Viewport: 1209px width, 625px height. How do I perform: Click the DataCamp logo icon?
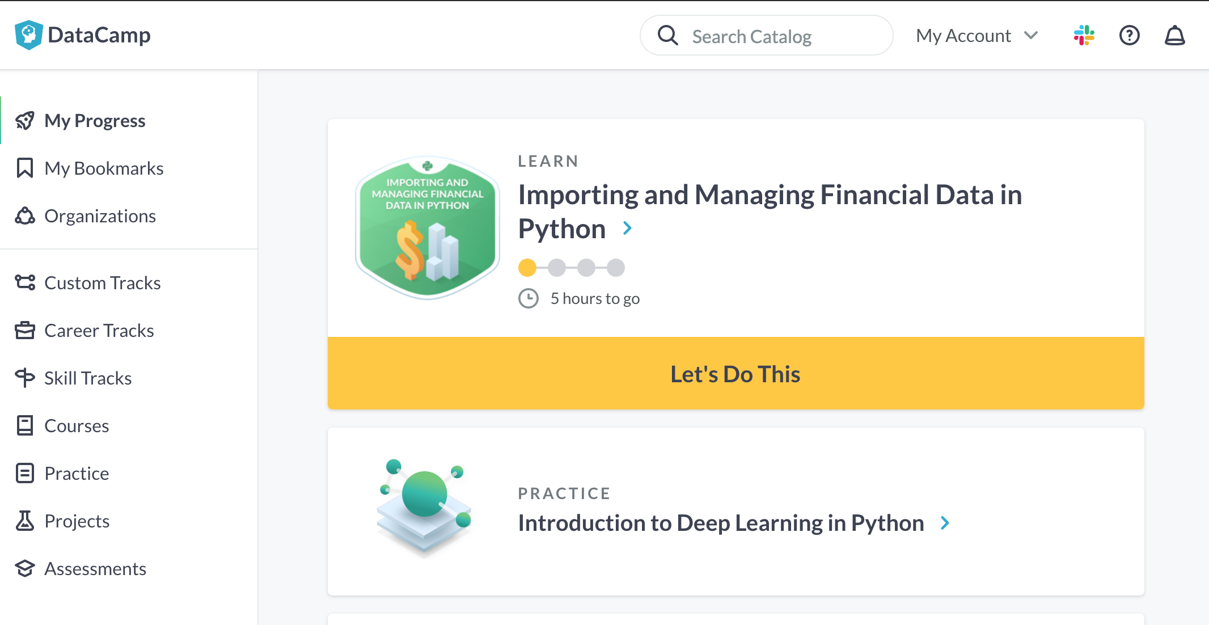click(x=28, y=35)
